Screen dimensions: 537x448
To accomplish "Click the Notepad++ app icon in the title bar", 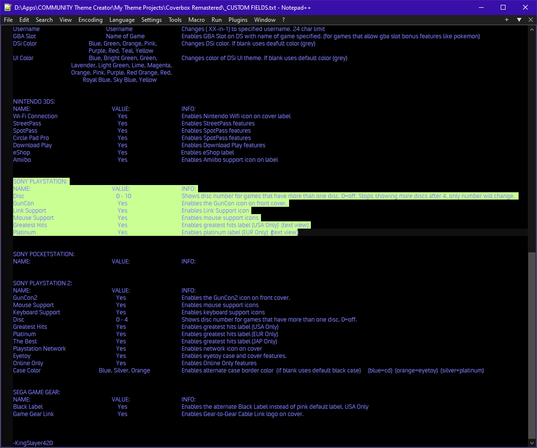I will click(x=8, y=7).
